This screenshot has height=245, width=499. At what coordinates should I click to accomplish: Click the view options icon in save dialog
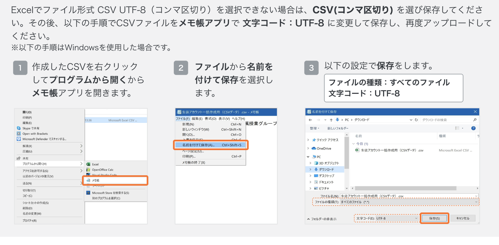[x=457, y=128]
